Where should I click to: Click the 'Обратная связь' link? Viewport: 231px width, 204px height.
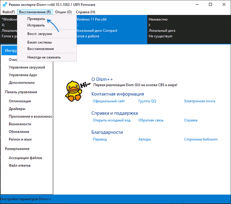coord(151,120)
